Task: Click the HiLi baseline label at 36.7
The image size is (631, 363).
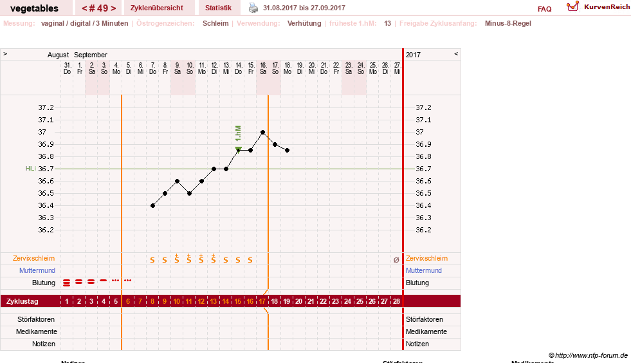Action: click(31, 169)
